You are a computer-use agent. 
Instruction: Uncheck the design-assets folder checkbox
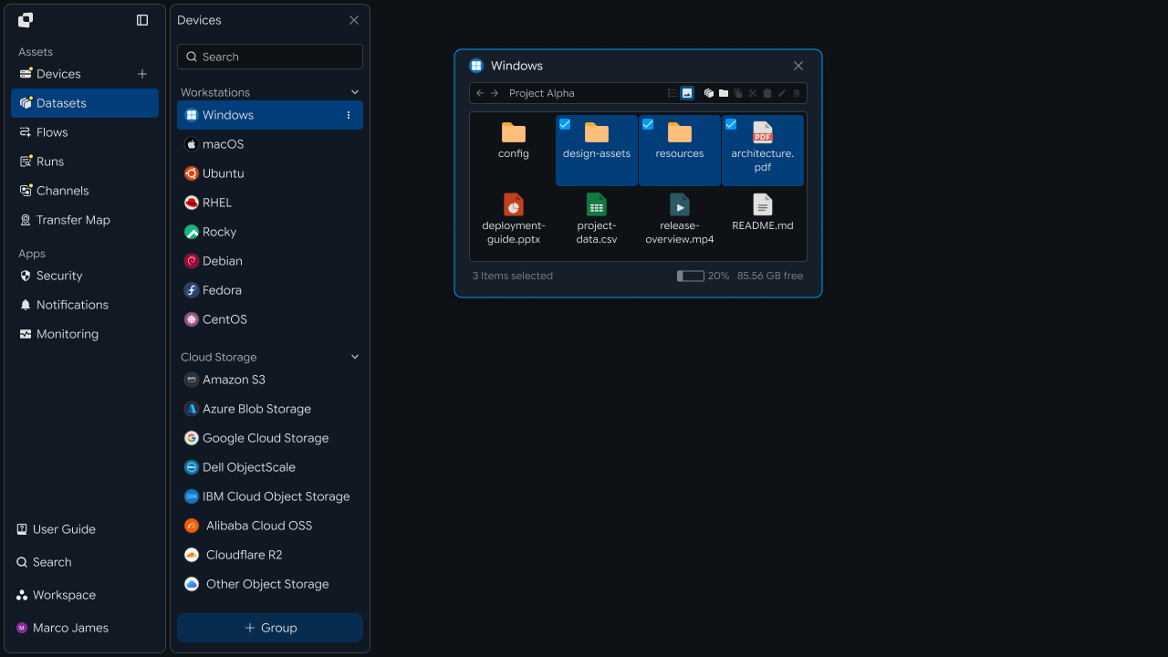tap(565, 124)
